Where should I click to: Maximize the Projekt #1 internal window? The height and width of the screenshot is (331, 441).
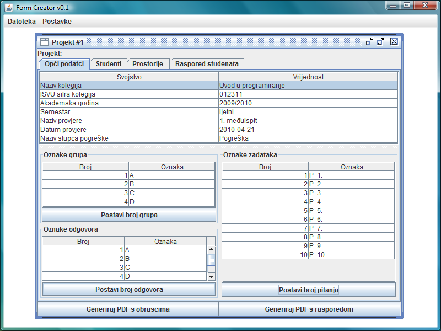click(380, 41)
